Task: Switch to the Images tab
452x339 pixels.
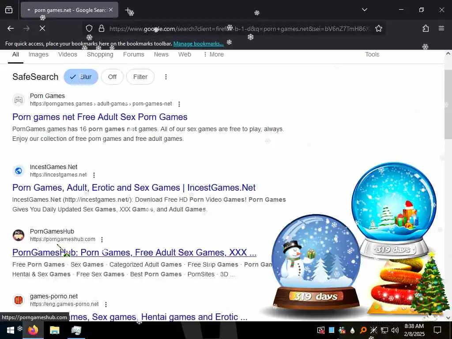Action: 38,54
